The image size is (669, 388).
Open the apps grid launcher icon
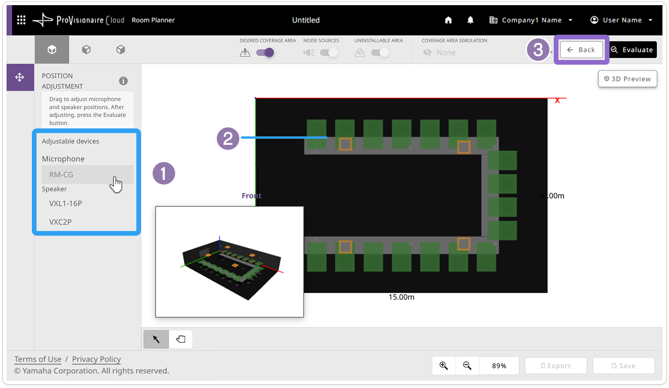click(x=21, y=20)
